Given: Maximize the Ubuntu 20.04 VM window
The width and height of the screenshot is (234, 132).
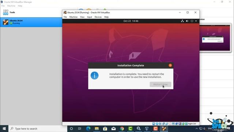Looking at the screenshot, I should pyautogui.click(x=188, y=12).
